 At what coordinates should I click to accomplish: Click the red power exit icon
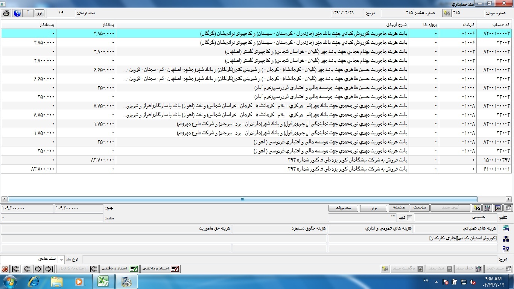pyautogui.click(x=5, y=269)
